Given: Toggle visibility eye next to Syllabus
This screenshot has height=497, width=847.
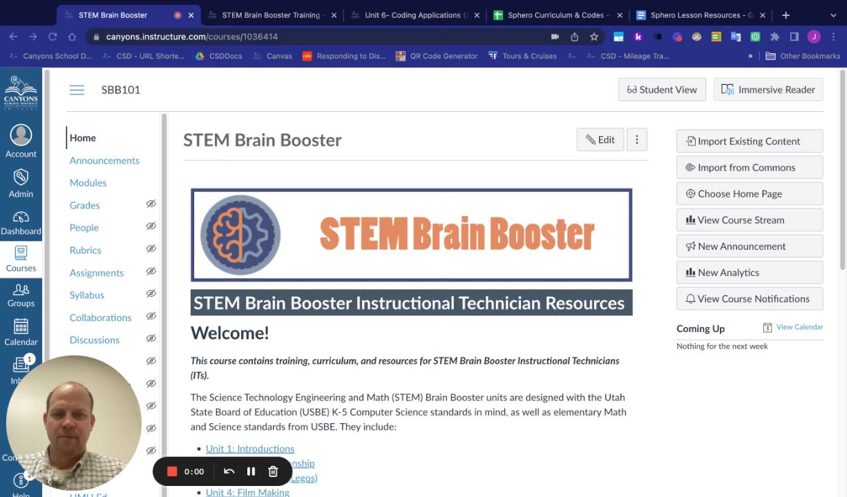Looking at the screenshot, I should click(151, 293).
